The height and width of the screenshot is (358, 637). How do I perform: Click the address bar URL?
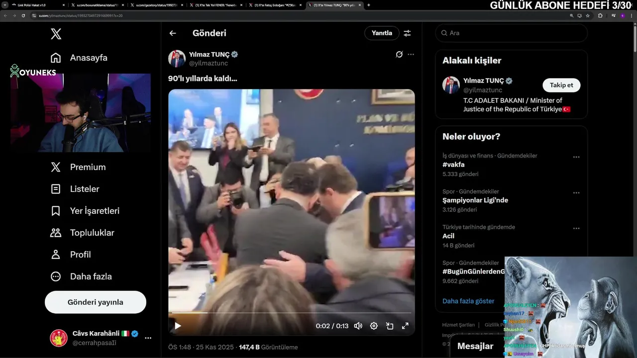click(x=81, y=16)
